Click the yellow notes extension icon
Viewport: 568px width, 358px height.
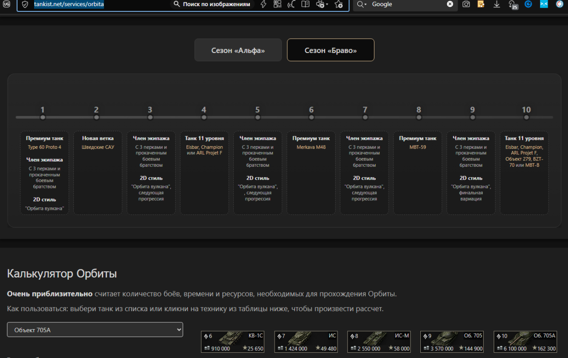click(481, 4)
